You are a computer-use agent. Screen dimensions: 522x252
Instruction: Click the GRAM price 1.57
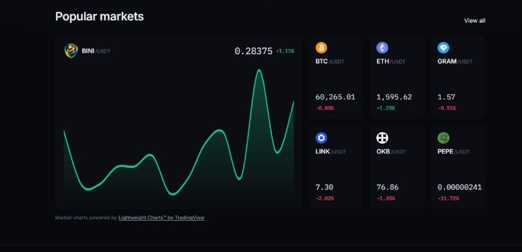pyautogui.click(x=446, y=97)
